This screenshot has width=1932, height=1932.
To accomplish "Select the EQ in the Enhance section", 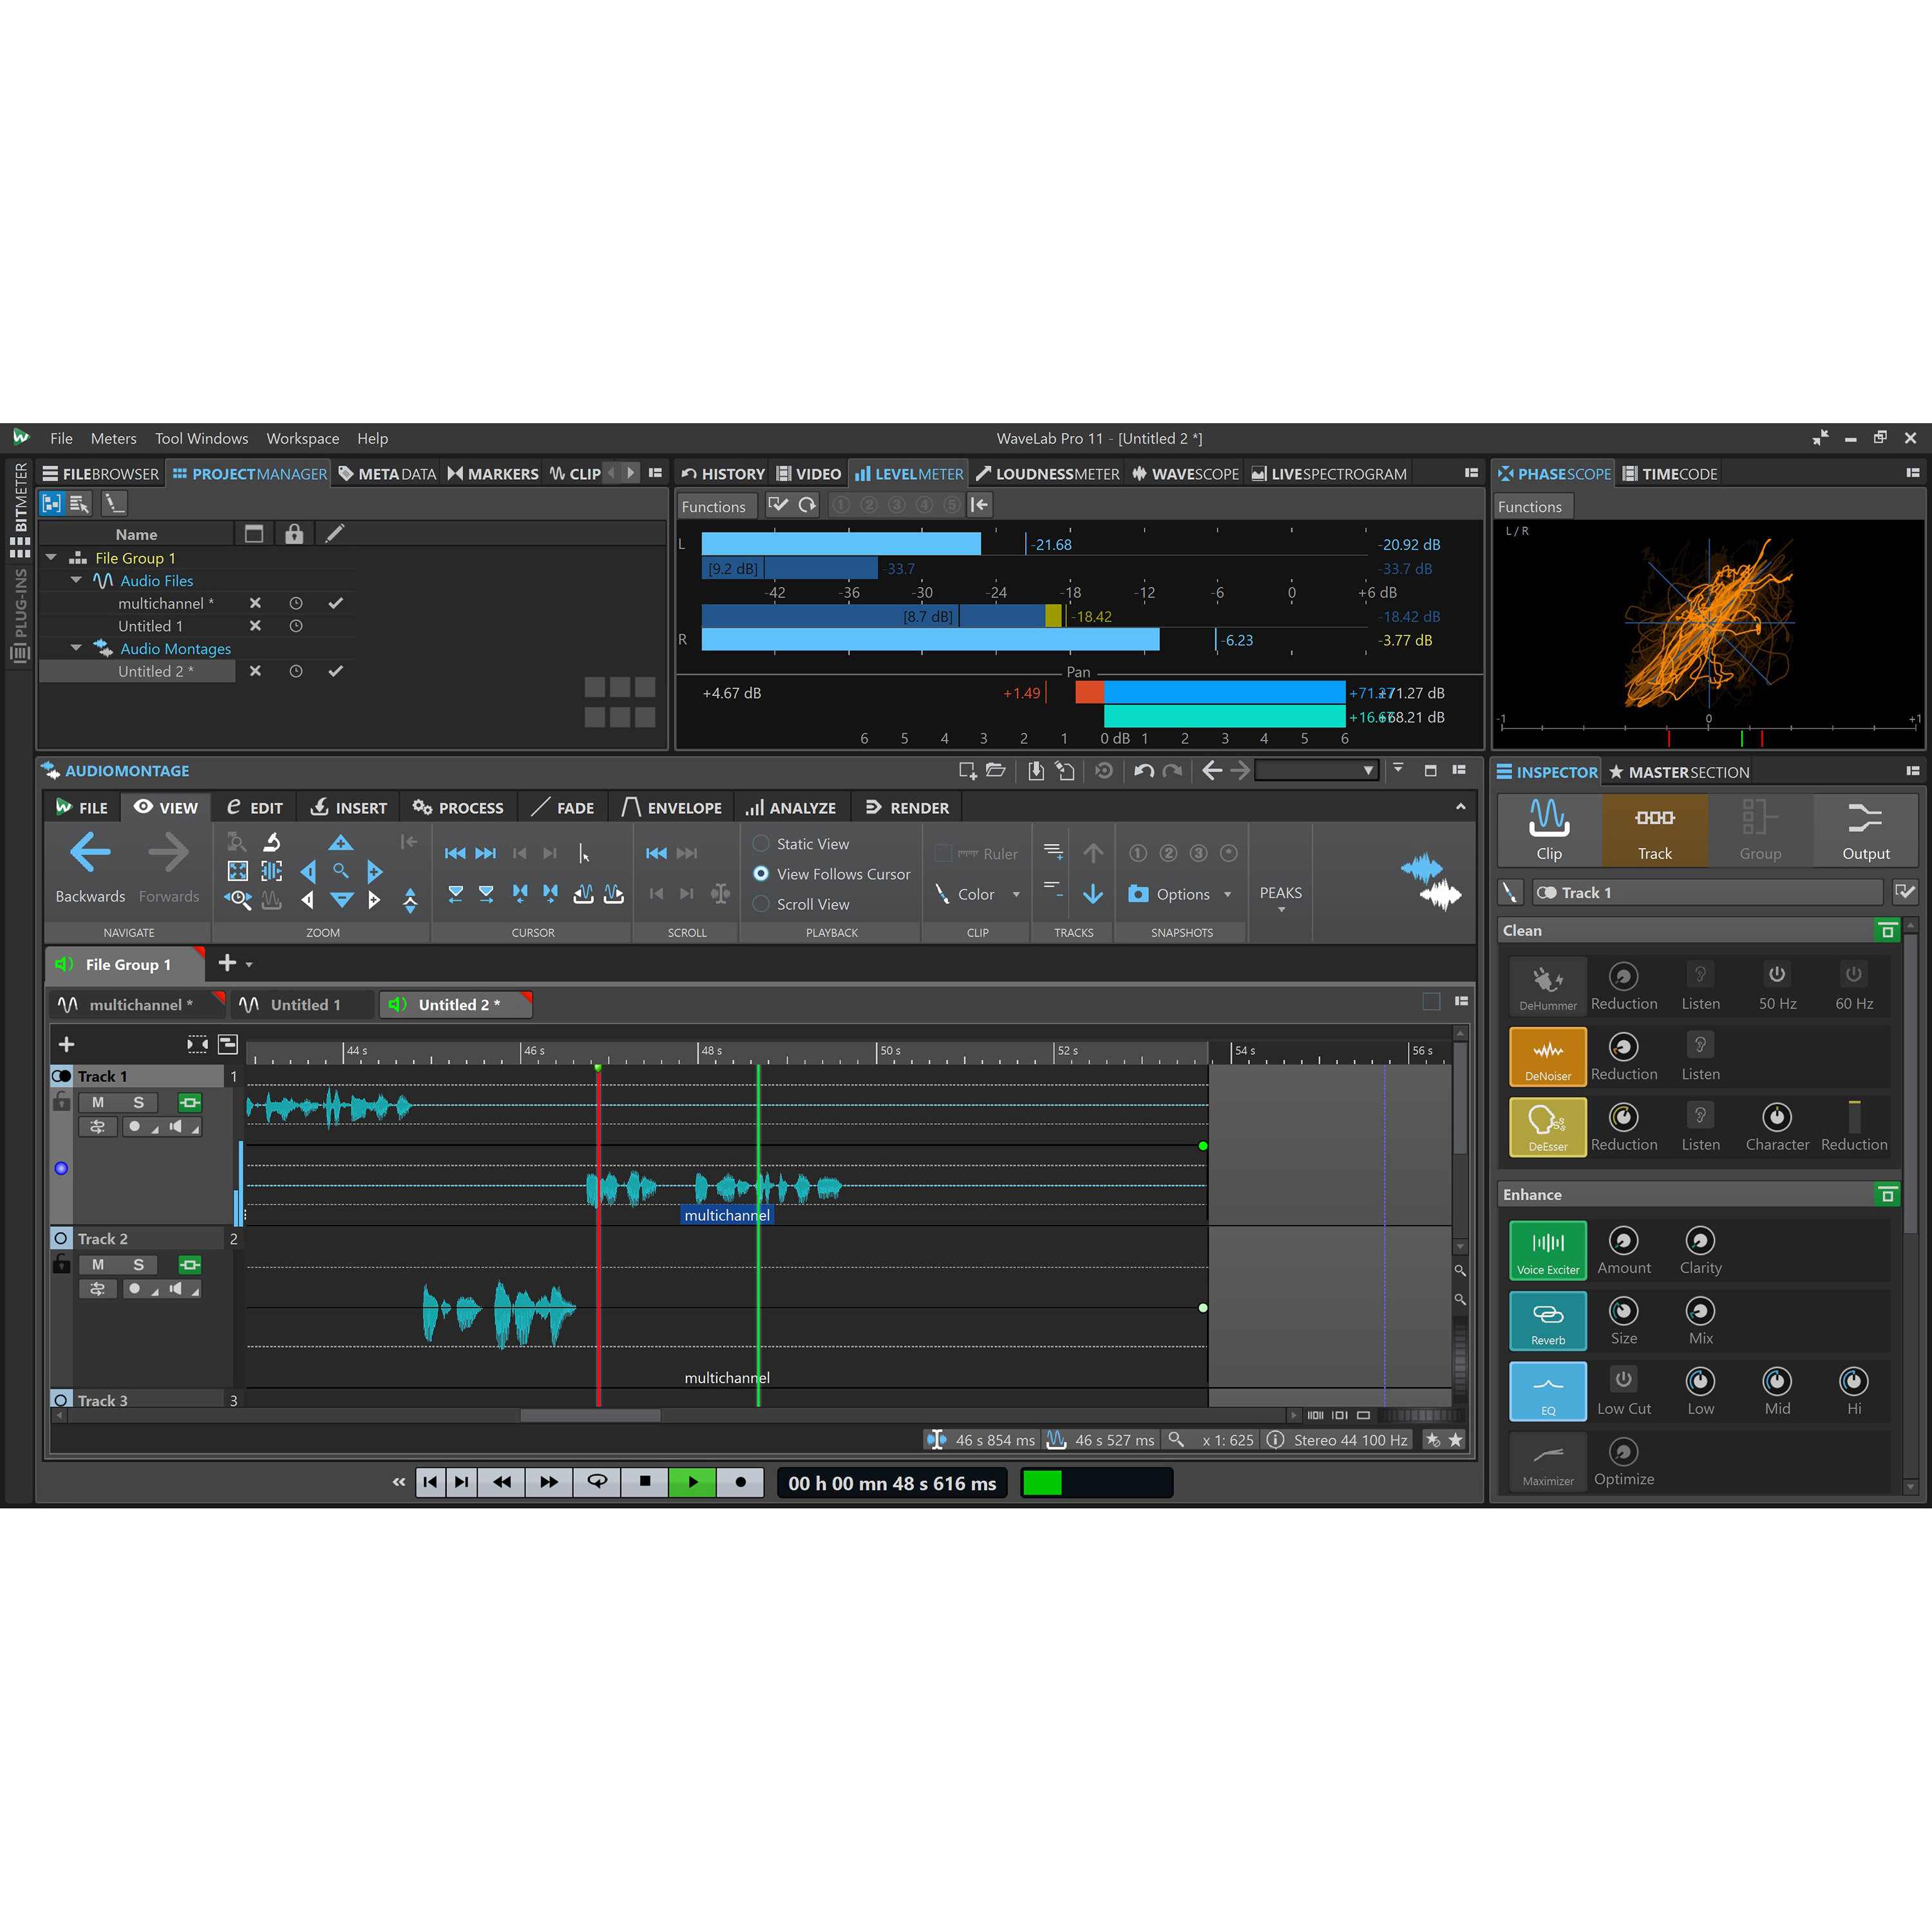I will (1547, 1390).
